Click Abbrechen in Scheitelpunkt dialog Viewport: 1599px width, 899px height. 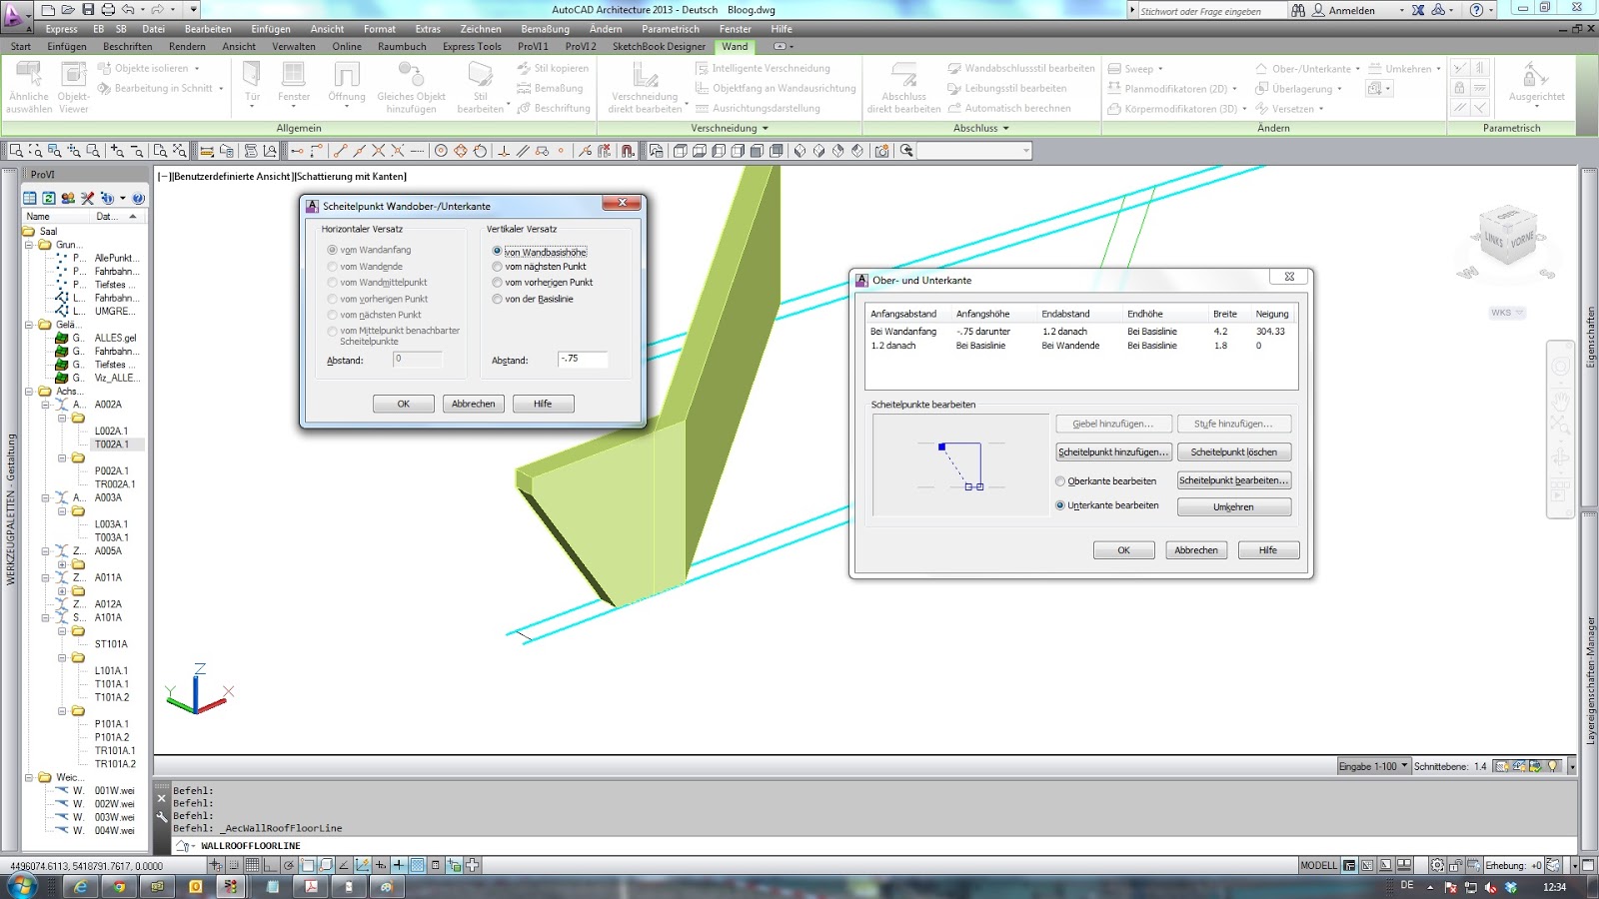pyautogui.click(x=474, y=404)
